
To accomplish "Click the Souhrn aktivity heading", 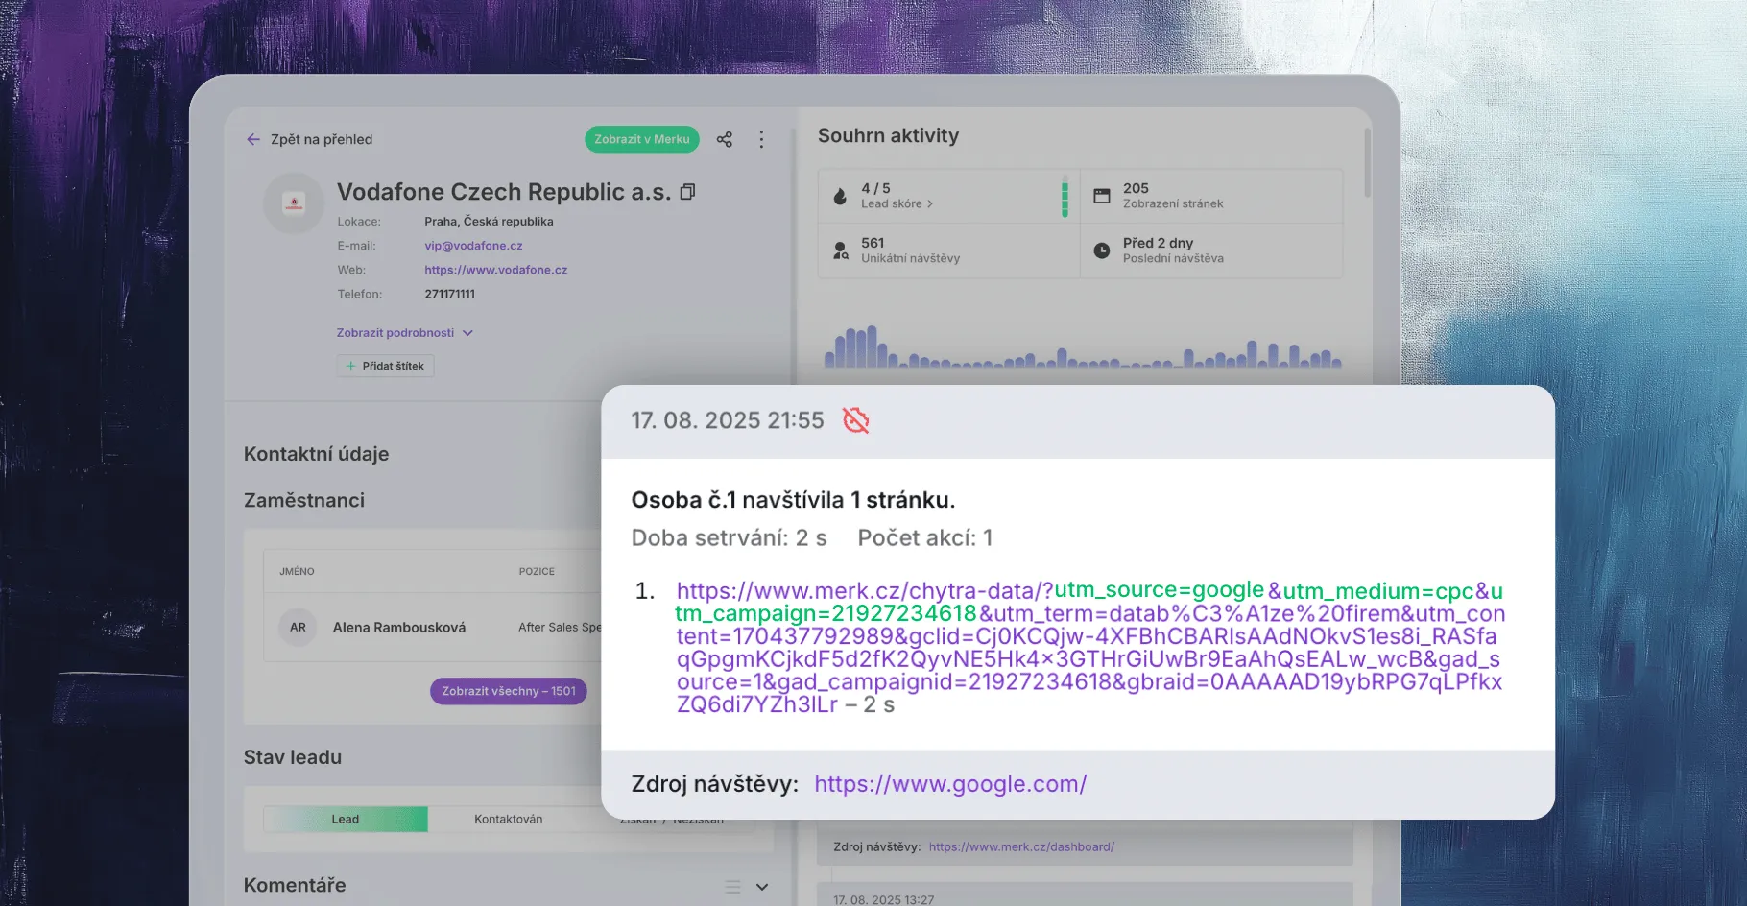I will tap(888, 135).
